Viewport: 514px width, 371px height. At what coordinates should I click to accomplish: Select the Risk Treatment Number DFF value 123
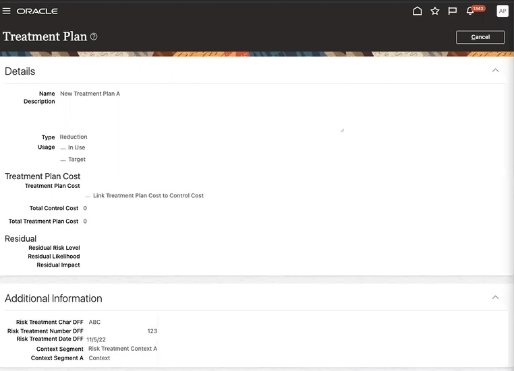(152, 331)
